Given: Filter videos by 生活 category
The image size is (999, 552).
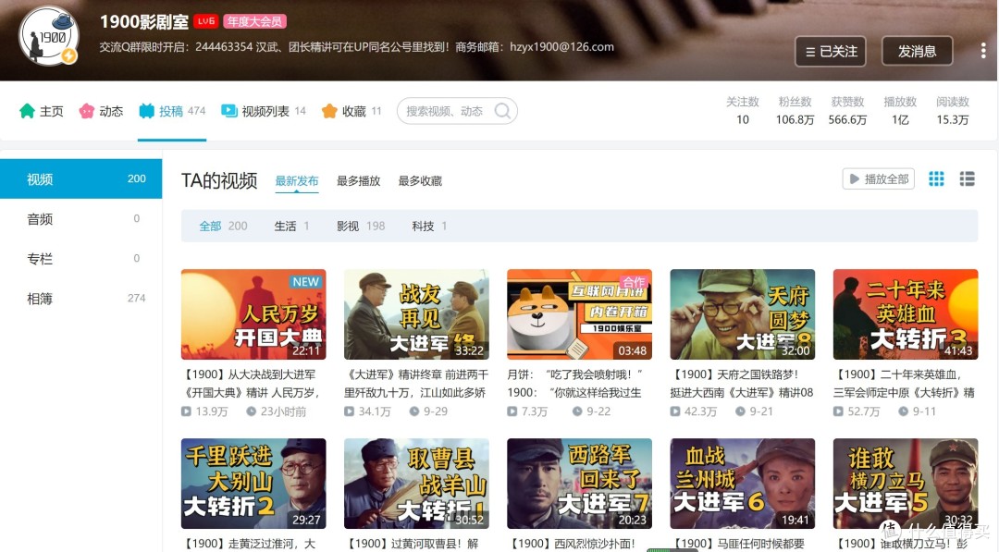Looking at the screenshot, I should [285, 226].
